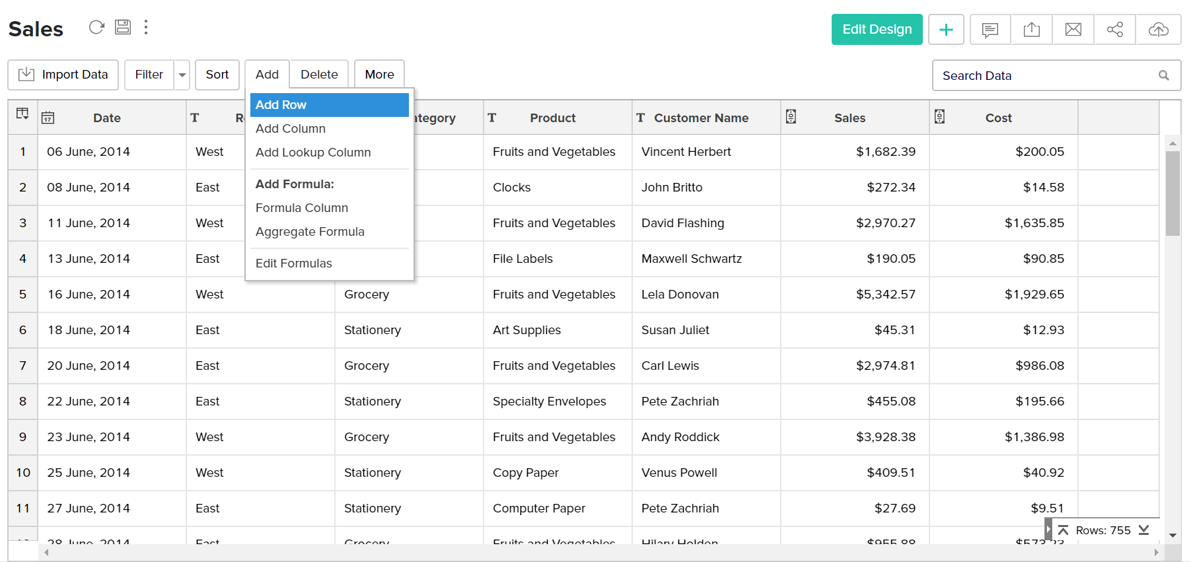Click the share icon in top toolbar
Screen dimensions: 1191x562
click(1115, 30)
